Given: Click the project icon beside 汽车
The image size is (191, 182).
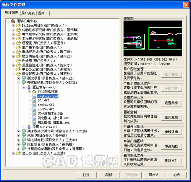Looking at the screenshot, I should click(24, 135).
